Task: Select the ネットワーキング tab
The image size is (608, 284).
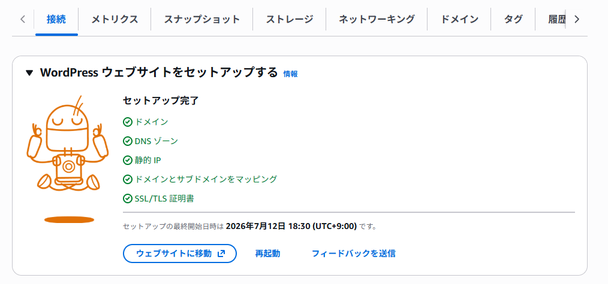Action: point(377,19)
